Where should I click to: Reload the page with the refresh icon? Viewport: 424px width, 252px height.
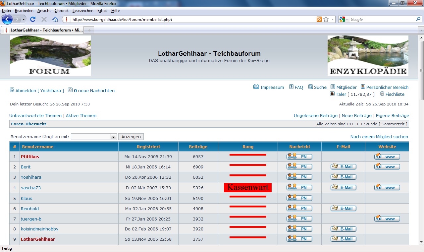33,19
